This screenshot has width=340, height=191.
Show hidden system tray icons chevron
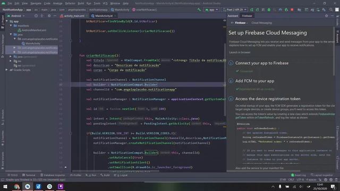273,186
